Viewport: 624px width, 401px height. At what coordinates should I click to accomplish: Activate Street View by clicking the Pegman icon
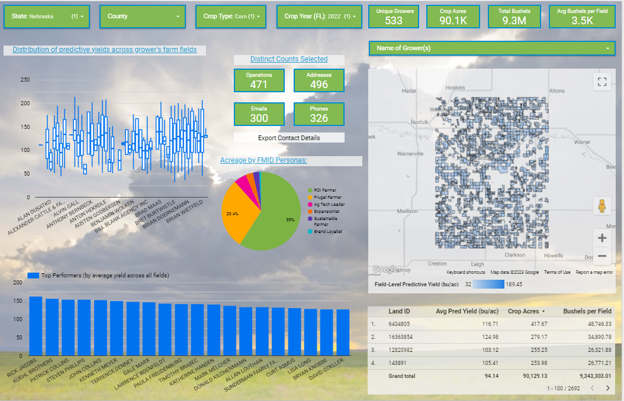pyautogui.click(x=602, y=207)
